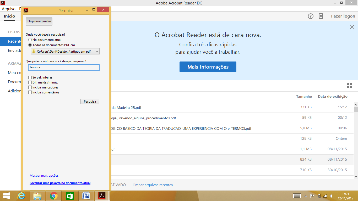The height and width of the screenshot is (201, 358).
Task: Select the row dated 30/10/2015
Action: pos(232,170)
